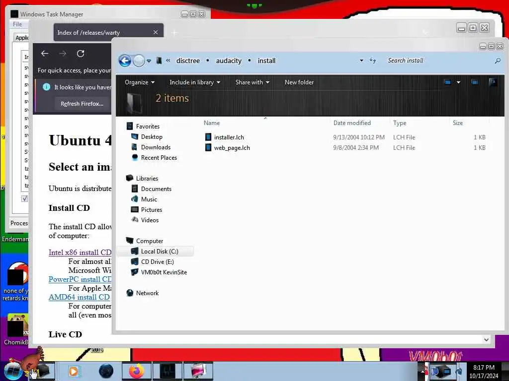
Task: Switch to Firefox on the taskbar
Action: [x=137, y=371]
